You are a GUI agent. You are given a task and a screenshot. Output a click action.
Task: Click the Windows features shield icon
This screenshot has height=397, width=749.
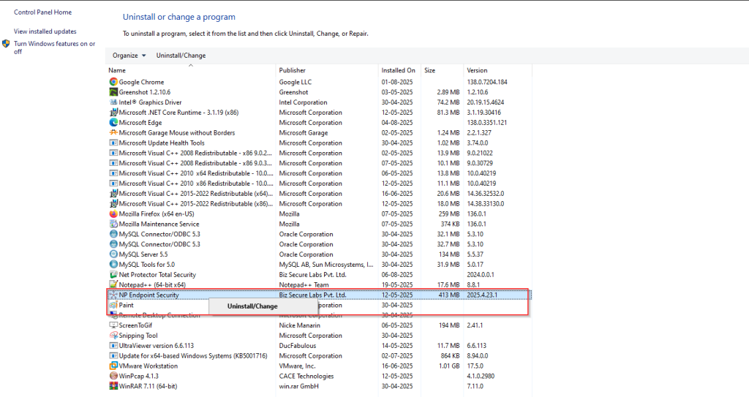7,44
